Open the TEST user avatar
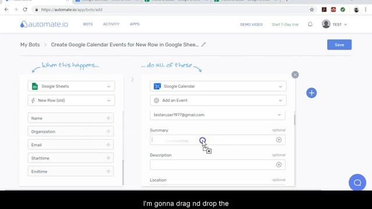The image size is (372, 209). pyautogui.click(x=326, y=24)
